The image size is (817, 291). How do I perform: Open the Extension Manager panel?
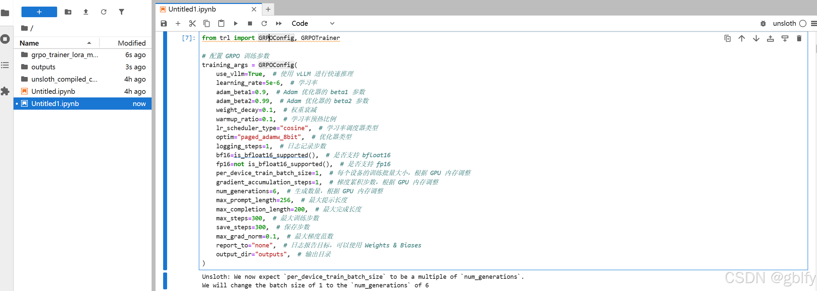pyautogui.click(x=5, y=91)
